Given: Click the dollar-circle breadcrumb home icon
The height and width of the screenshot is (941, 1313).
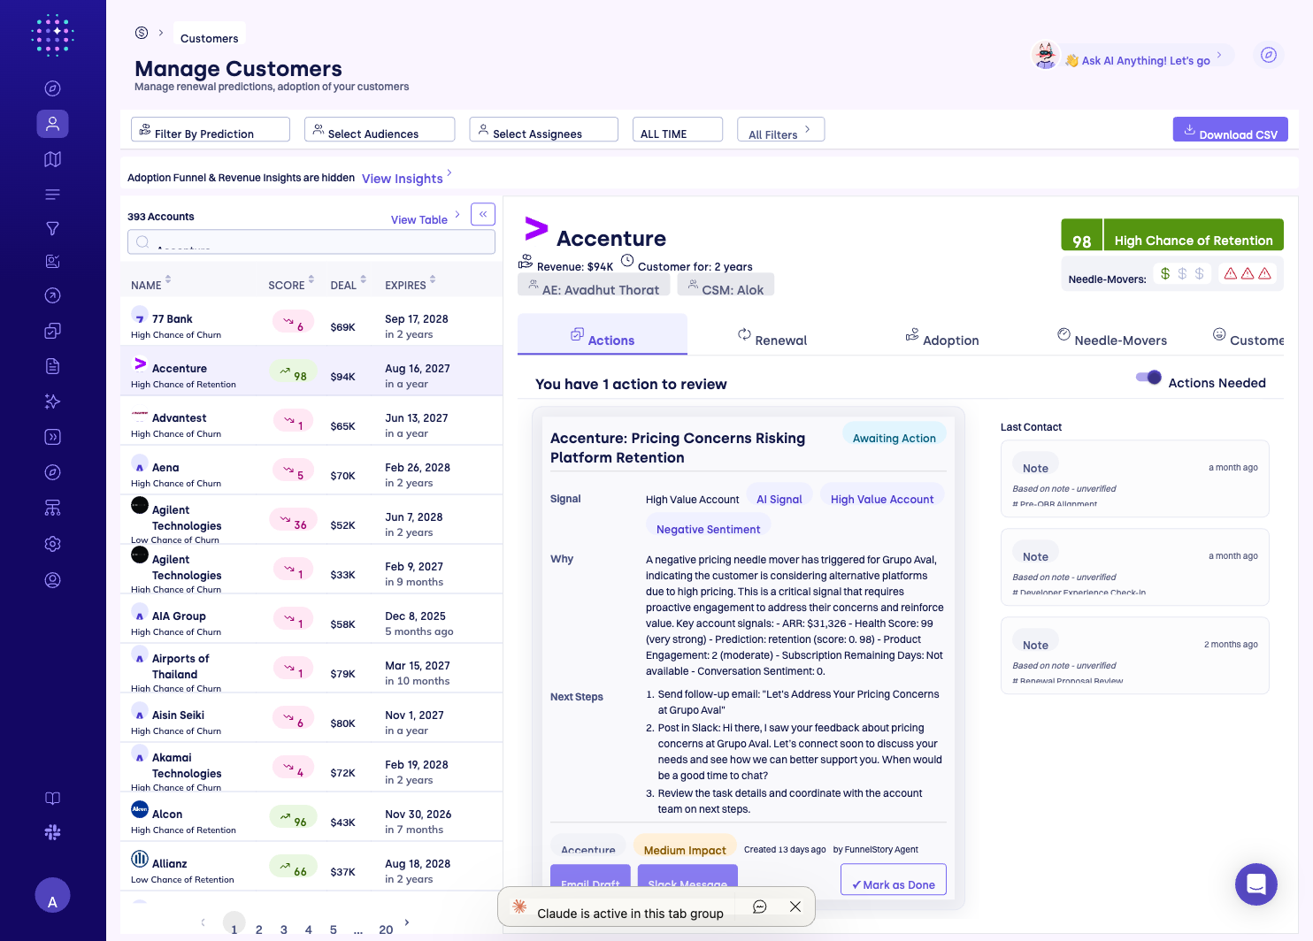Looking at the screenshot, I should click(142, 33).
